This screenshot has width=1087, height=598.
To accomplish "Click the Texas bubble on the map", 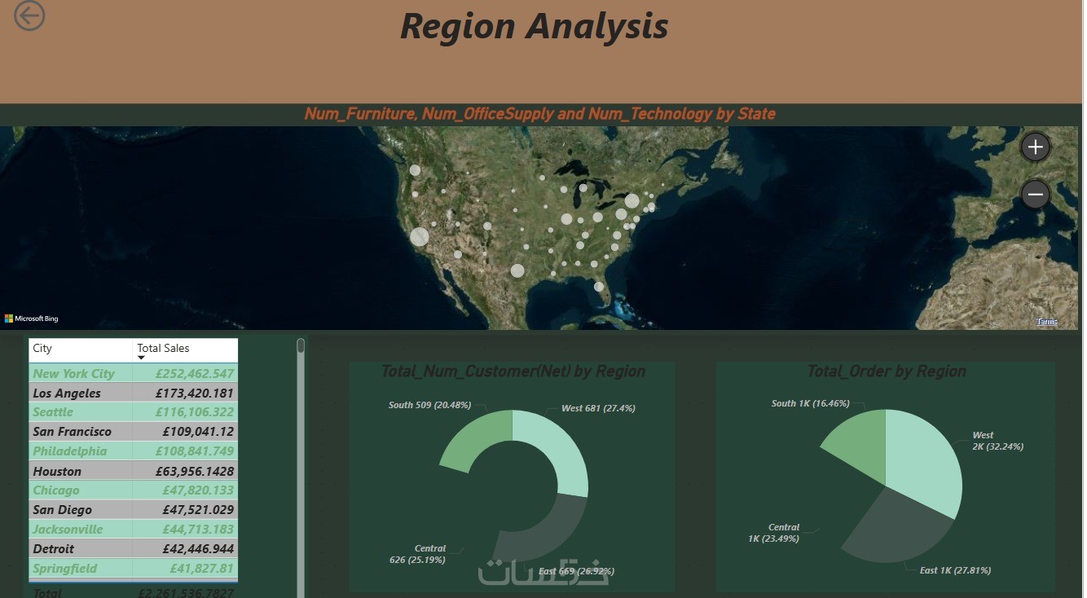I will [517, 270].
